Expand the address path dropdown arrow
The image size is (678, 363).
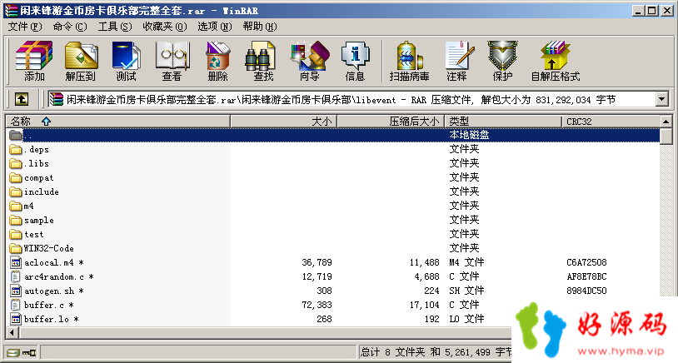[661, 100]
